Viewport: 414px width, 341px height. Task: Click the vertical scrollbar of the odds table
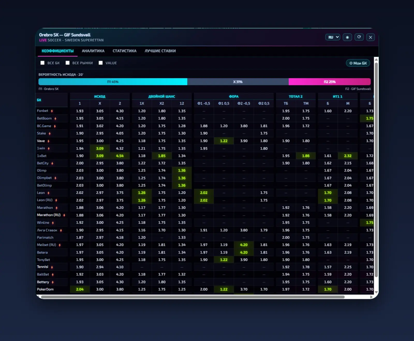(376, 169)
